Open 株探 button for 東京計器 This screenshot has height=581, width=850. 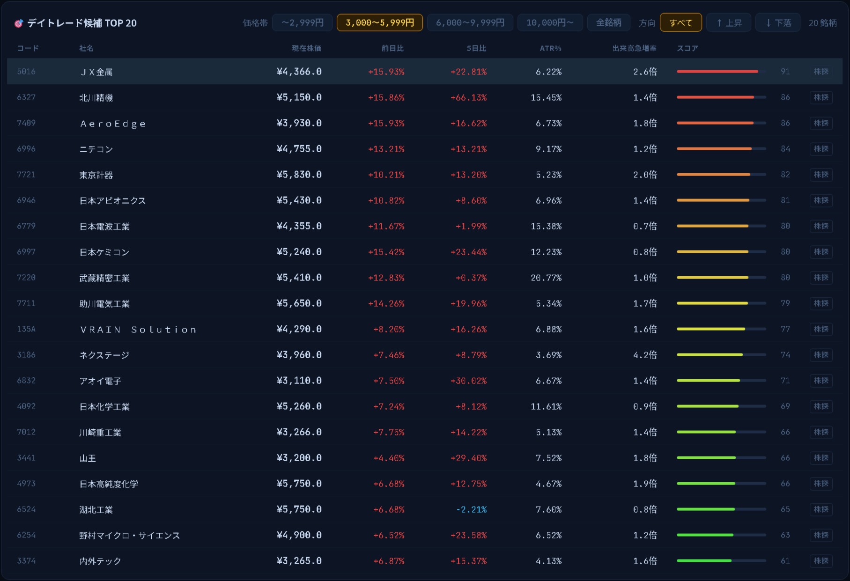coord(821,175)
